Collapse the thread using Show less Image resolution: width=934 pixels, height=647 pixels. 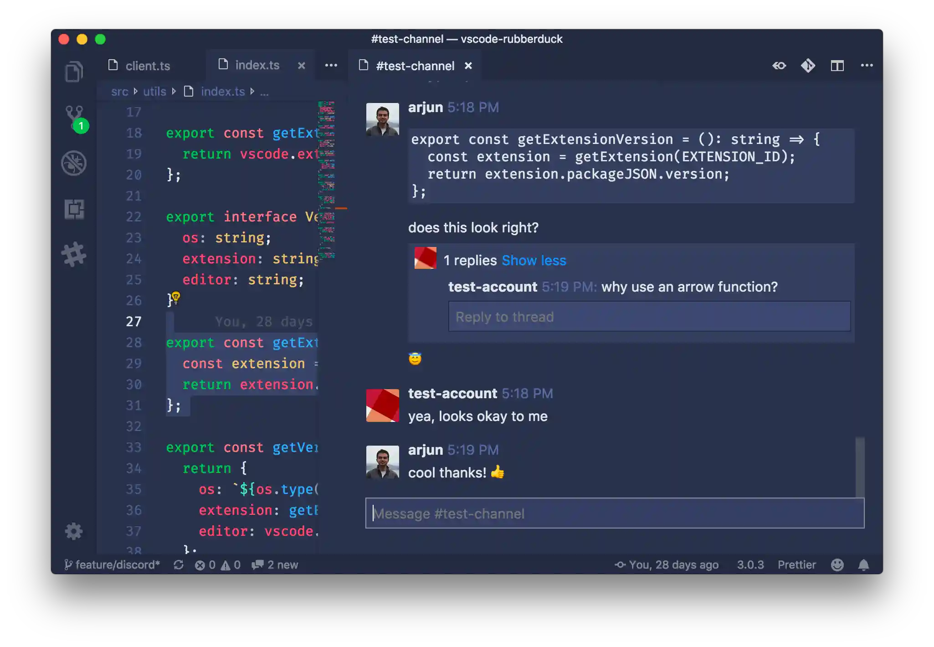pyautogui.click(x=534, y=260)
